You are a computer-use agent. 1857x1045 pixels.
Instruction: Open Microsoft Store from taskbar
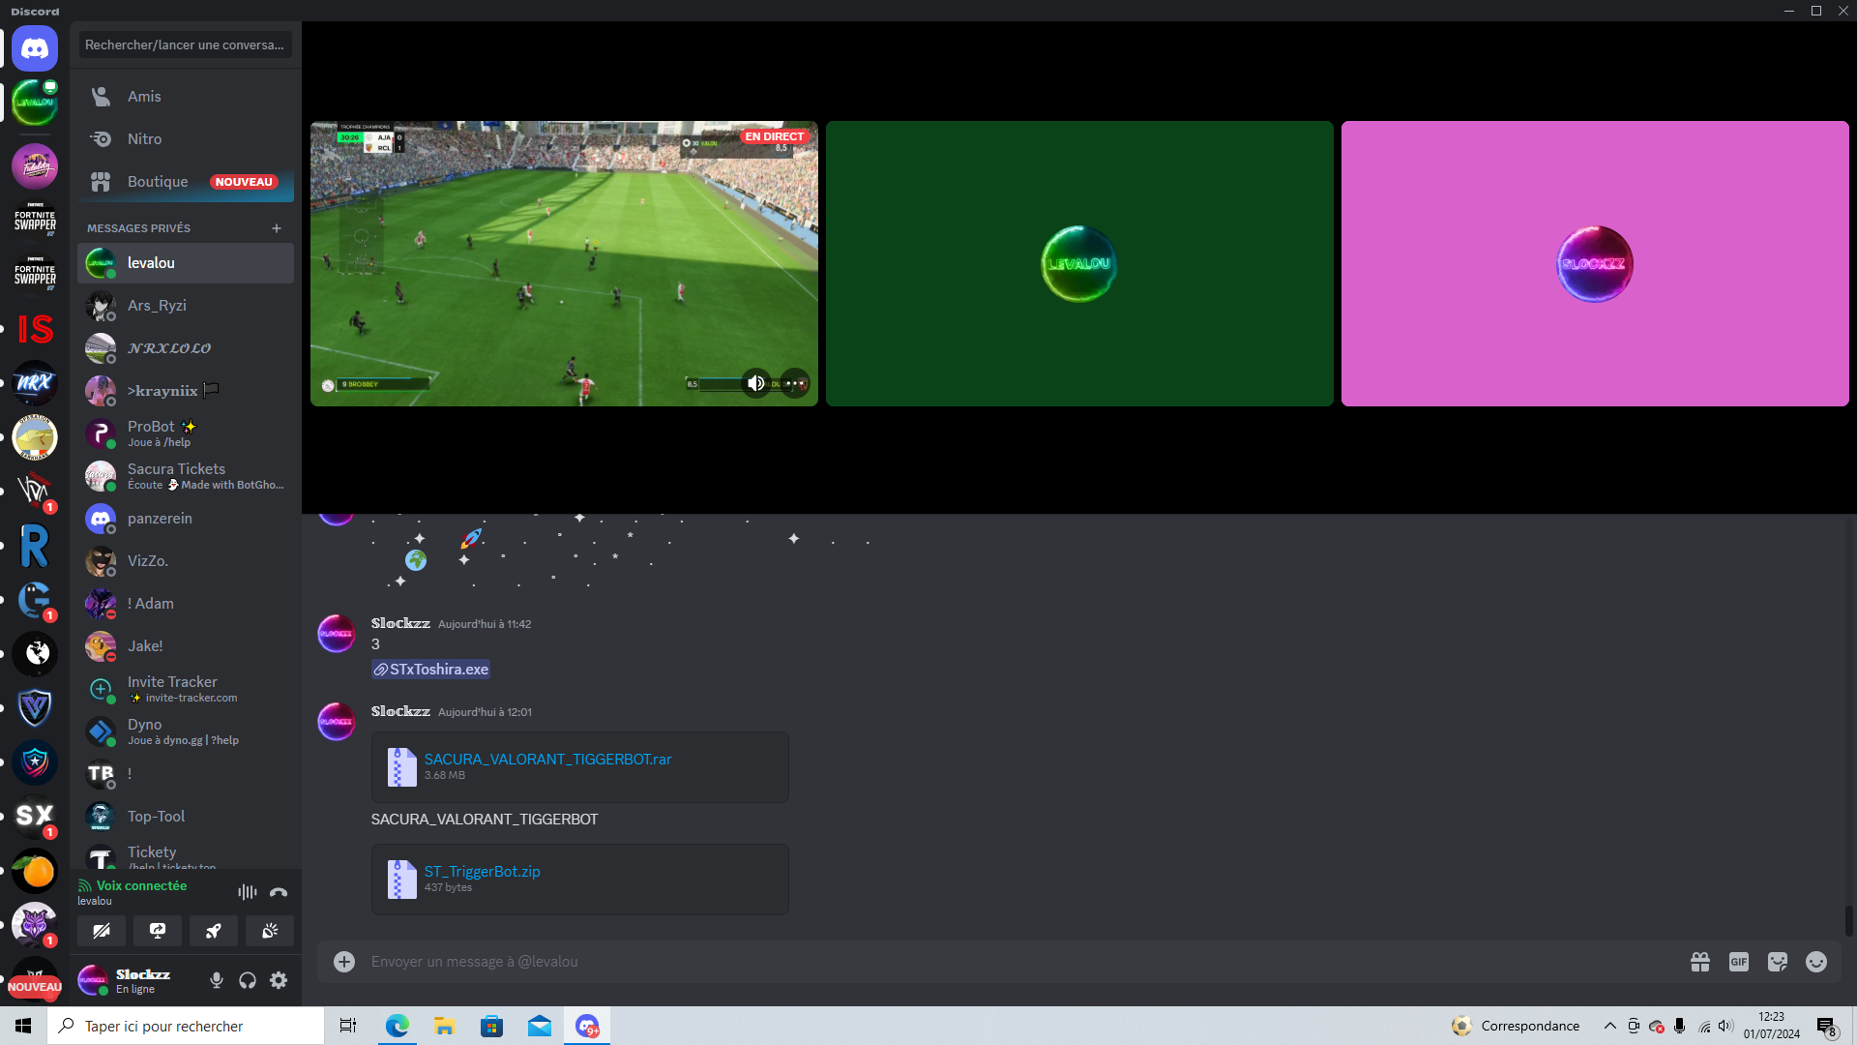(491, 1026)
